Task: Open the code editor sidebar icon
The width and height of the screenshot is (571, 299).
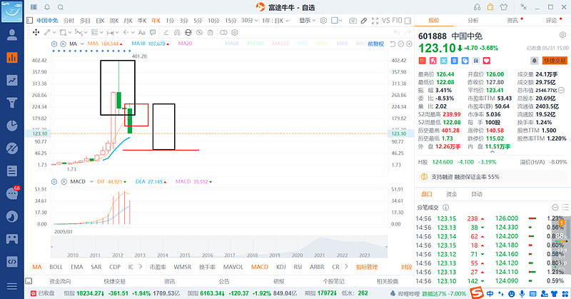Action: [11, 261]
